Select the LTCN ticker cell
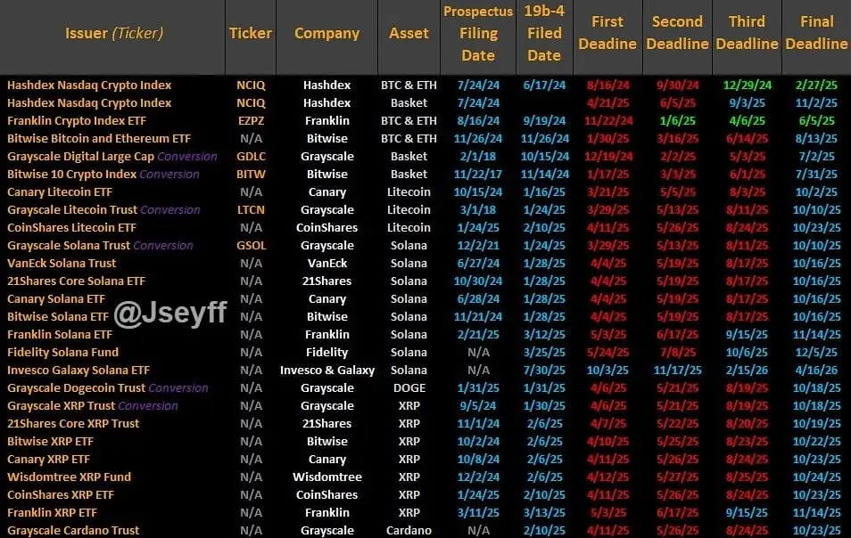851x538 pixels. [x=252, y=209]
